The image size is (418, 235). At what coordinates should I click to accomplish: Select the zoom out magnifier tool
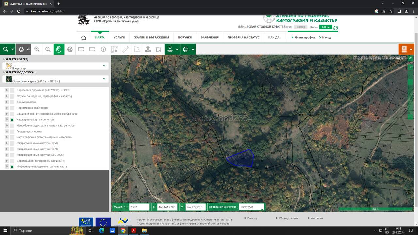point(48,49)
